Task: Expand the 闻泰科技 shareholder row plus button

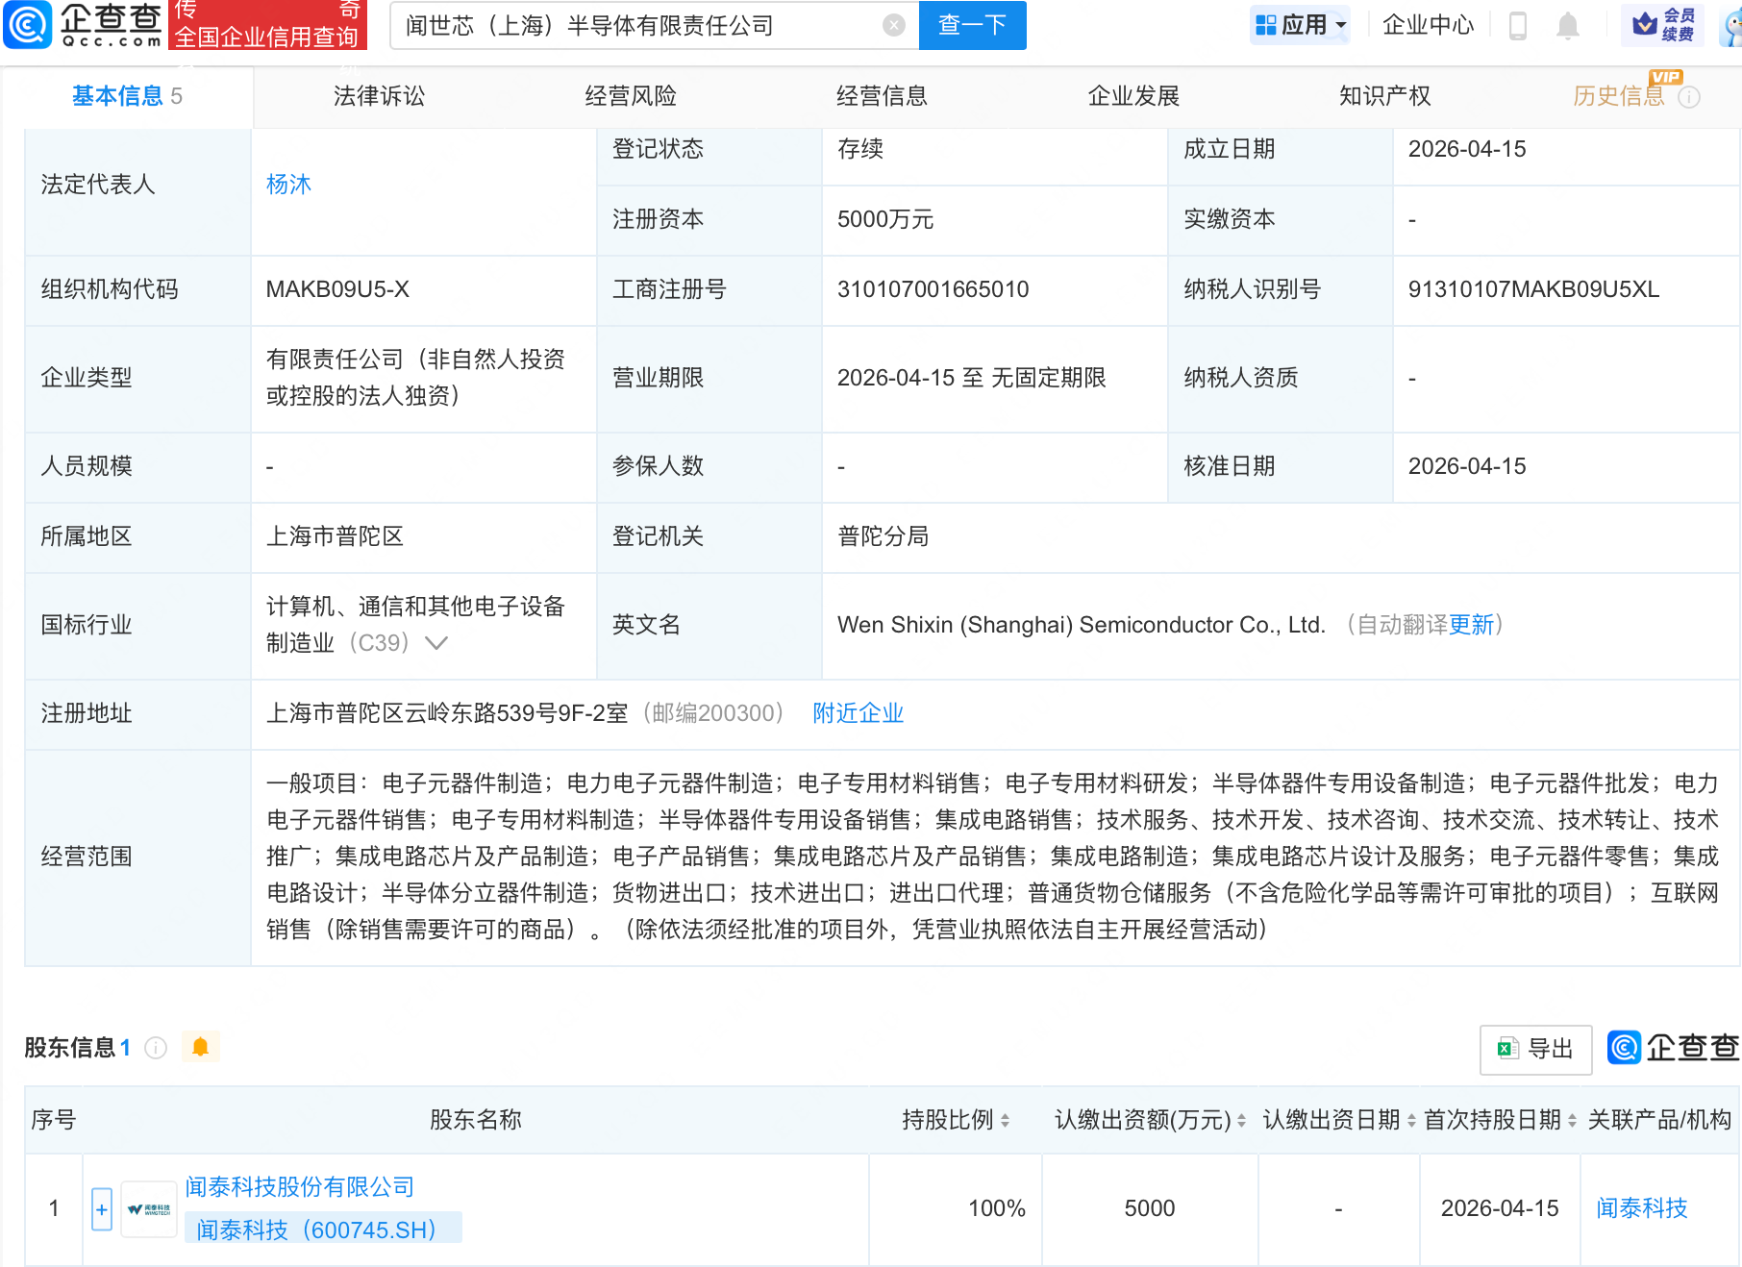Action: pyautogui.click(x=102, y=1209)
